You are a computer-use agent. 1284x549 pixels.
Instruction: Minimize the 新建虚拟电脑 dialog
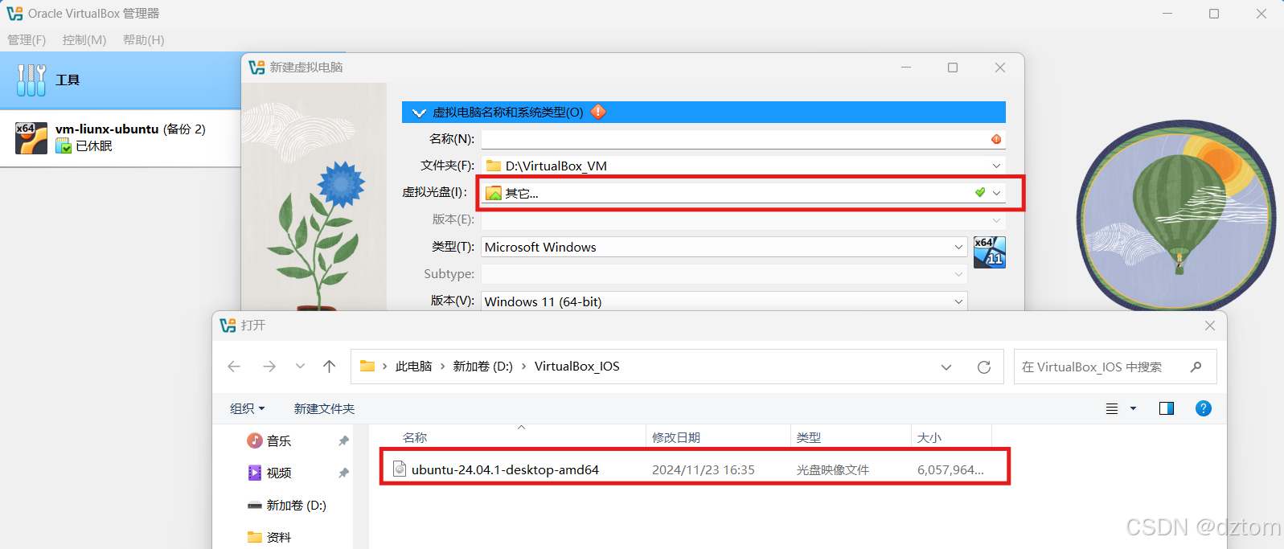pos(906,68)
